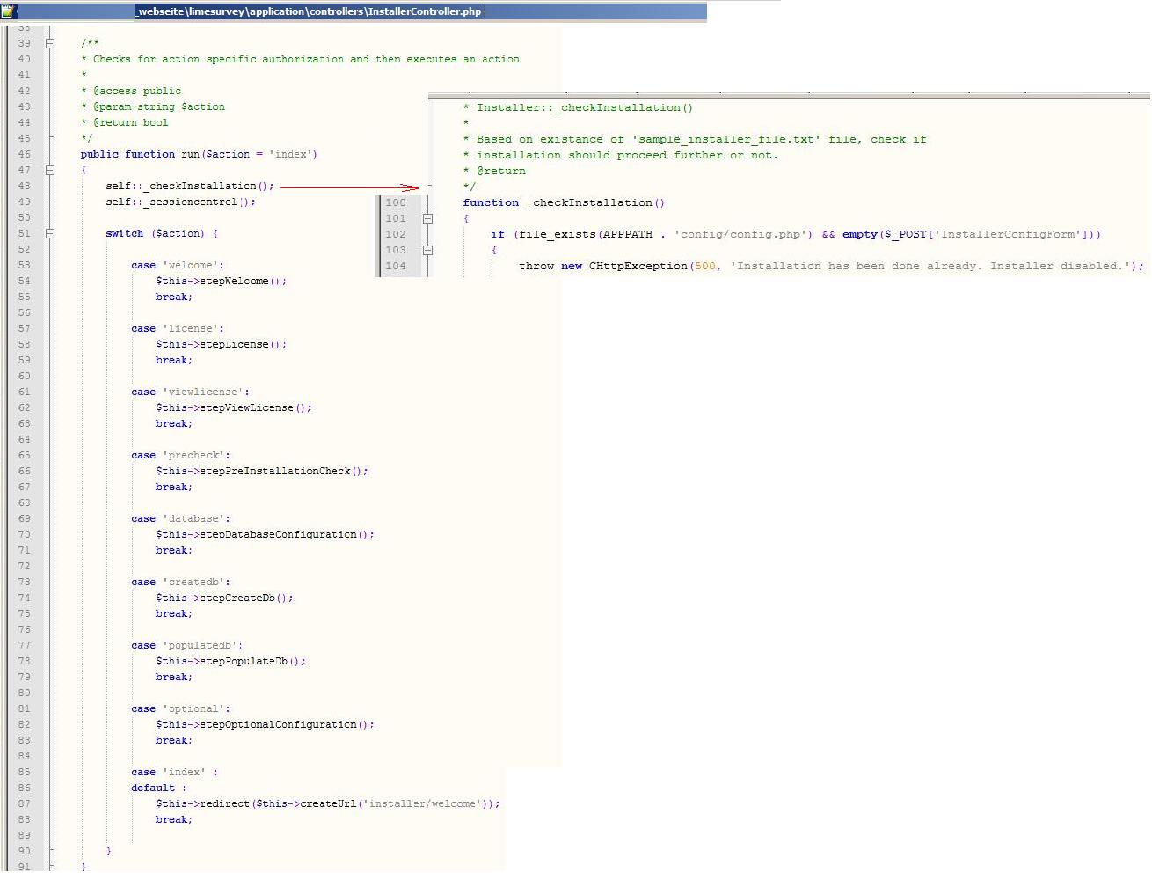The height and width of the screenshot is (880, 1152).
Task: Click the case 'viewlicense': label
Action: (190, 392)
